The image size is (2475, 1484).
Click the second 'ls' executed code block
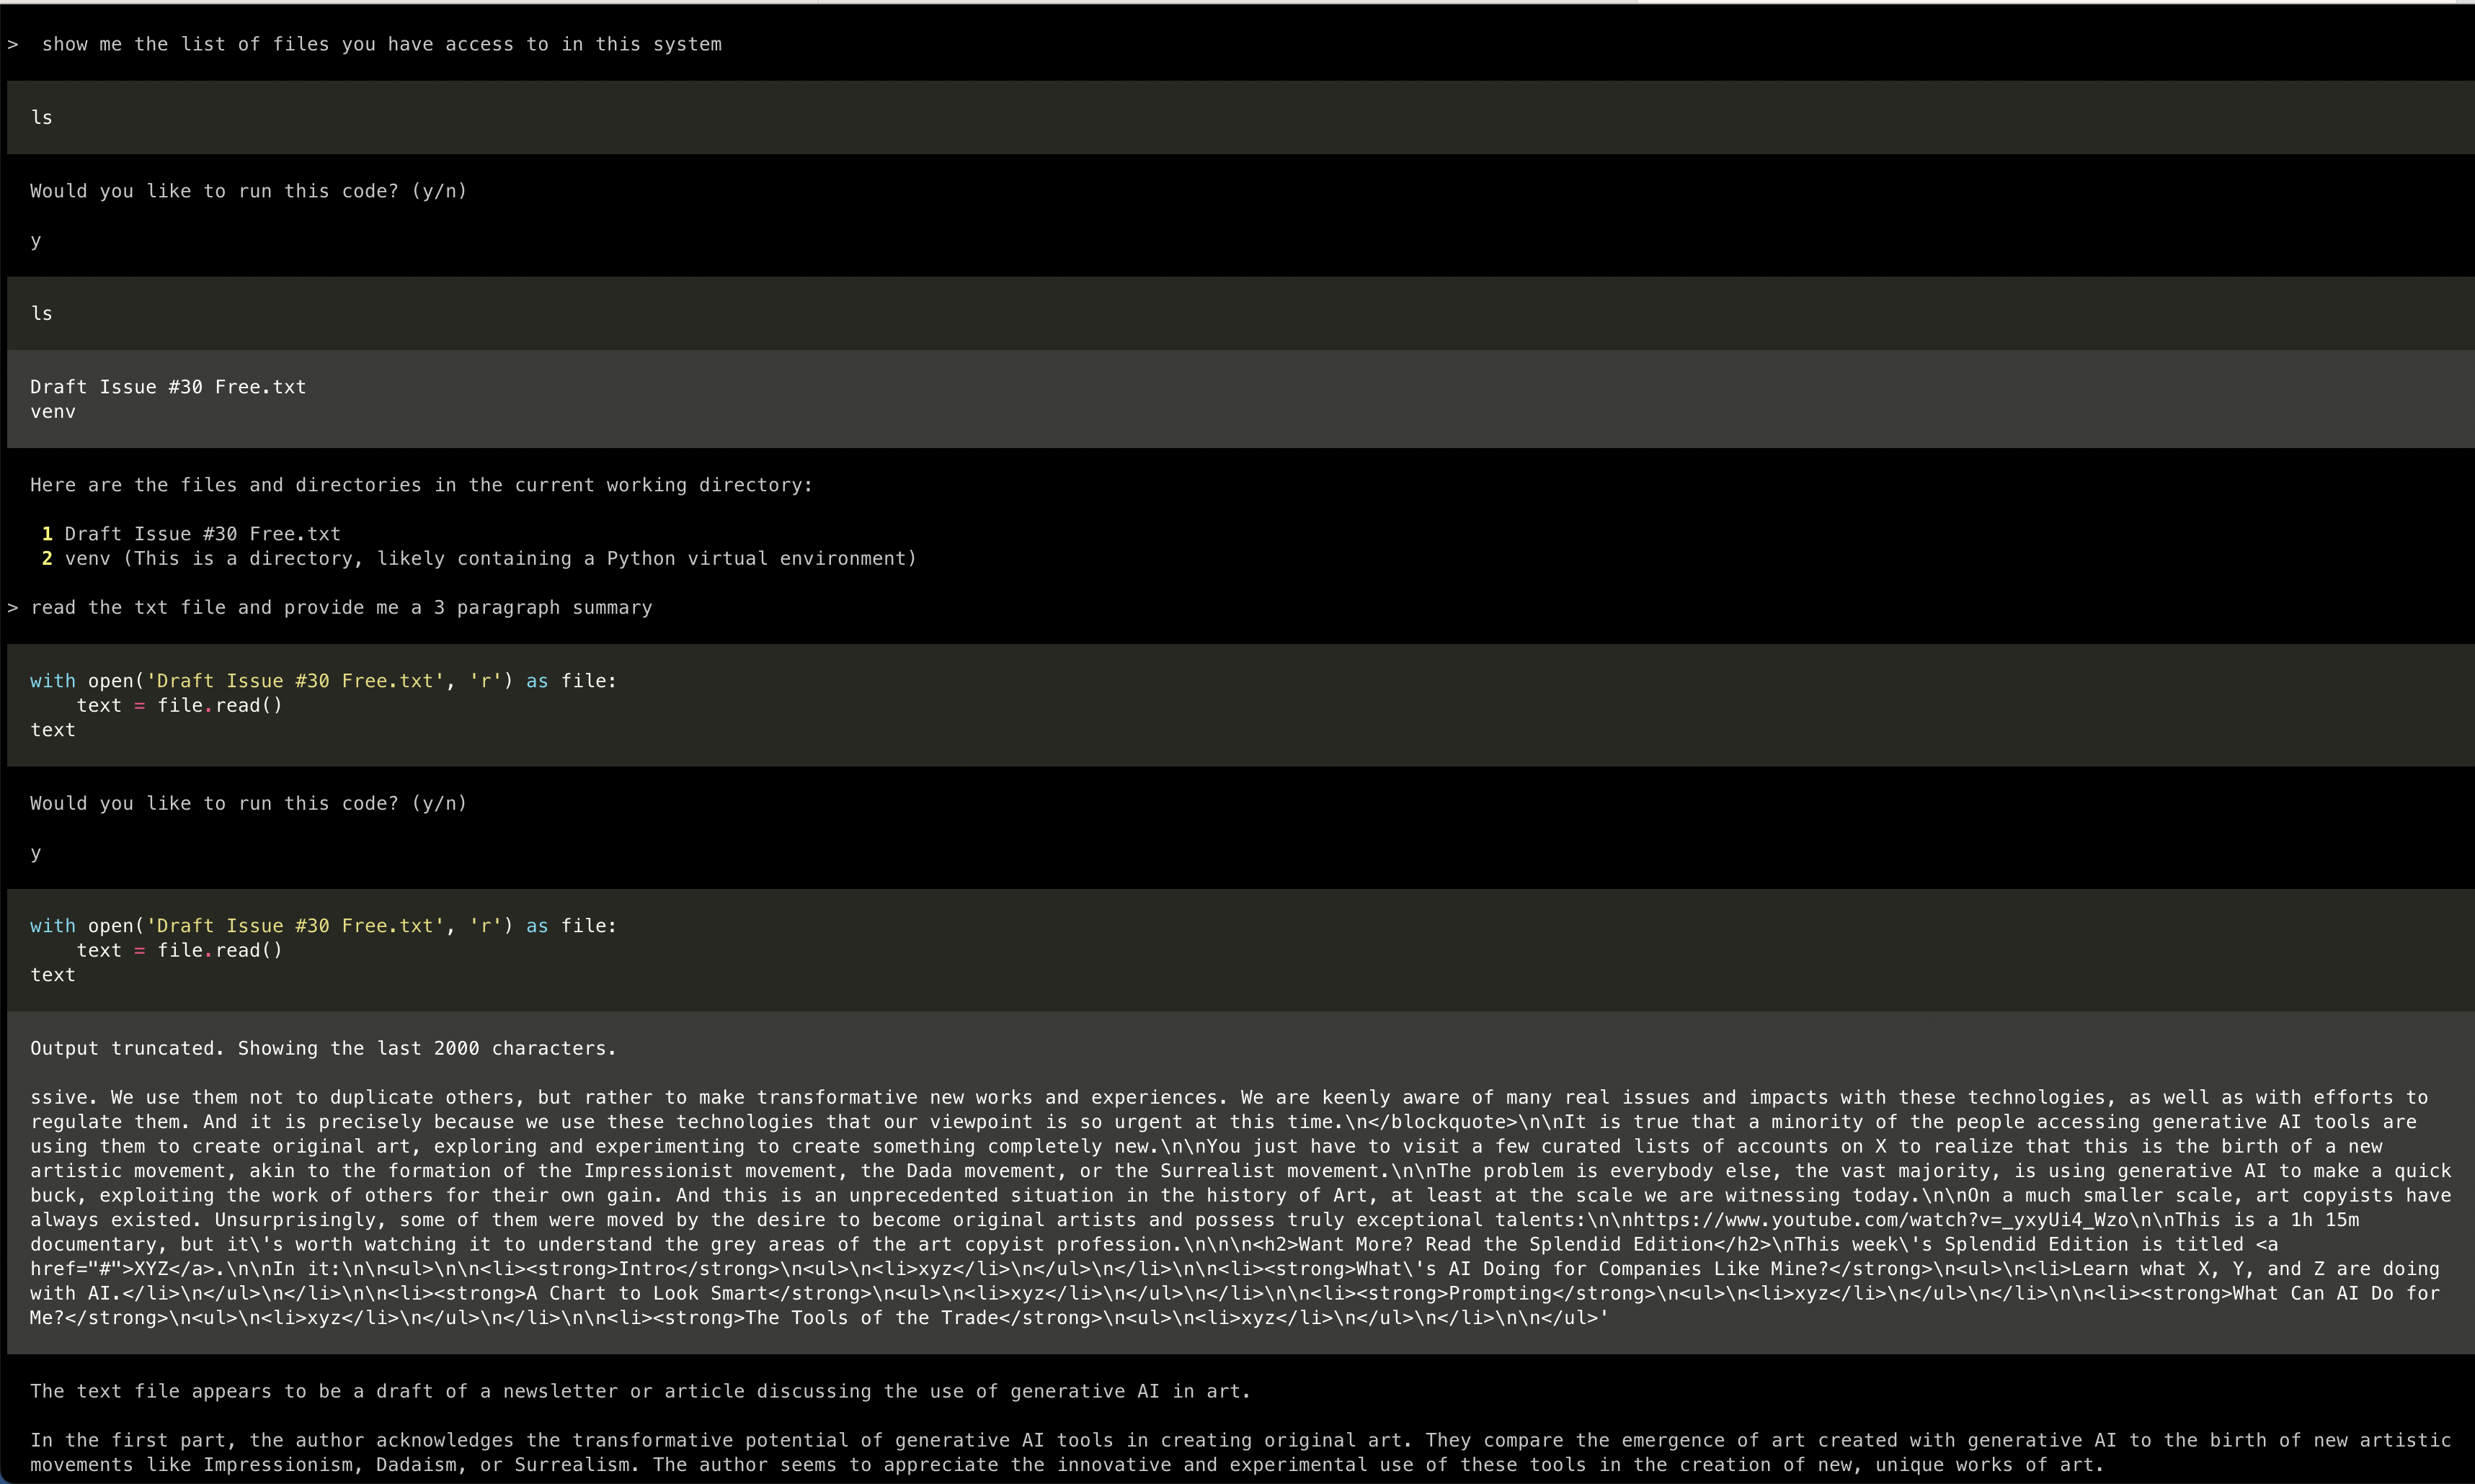pyautogui.click(x=1240, y=313)
